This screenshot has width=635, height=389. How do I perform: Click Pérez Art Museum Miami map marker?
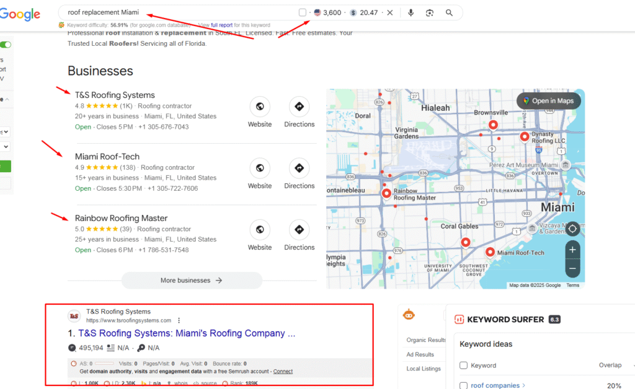point(566,165)
